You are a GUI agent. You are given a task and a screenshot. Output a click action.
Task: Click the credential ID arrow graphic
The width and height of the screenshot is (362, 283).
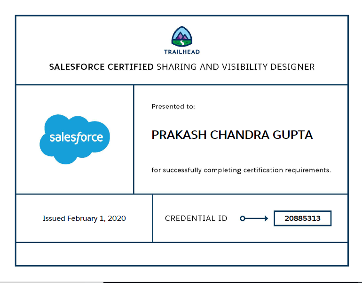point(254,218)
